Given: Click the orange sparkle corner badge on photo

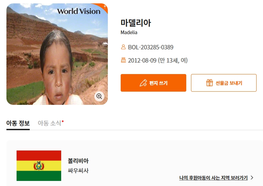Looking at the screenshot, I should (x=103, y=7).
